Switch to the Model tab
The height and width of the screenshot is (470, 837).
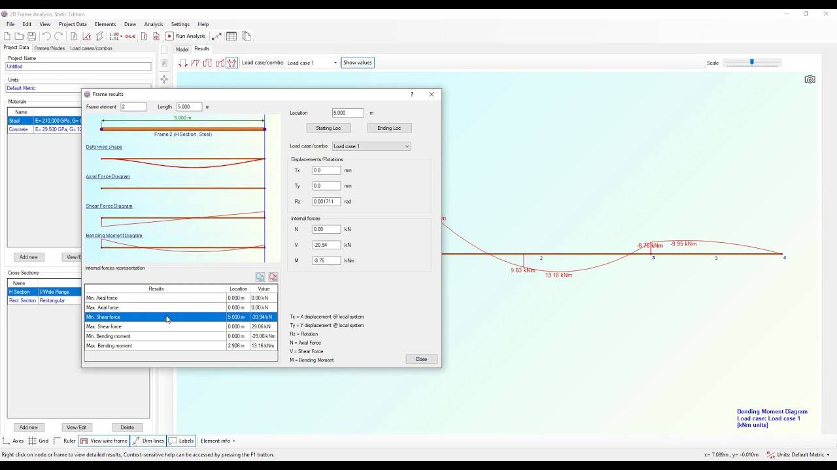point(182,49)
